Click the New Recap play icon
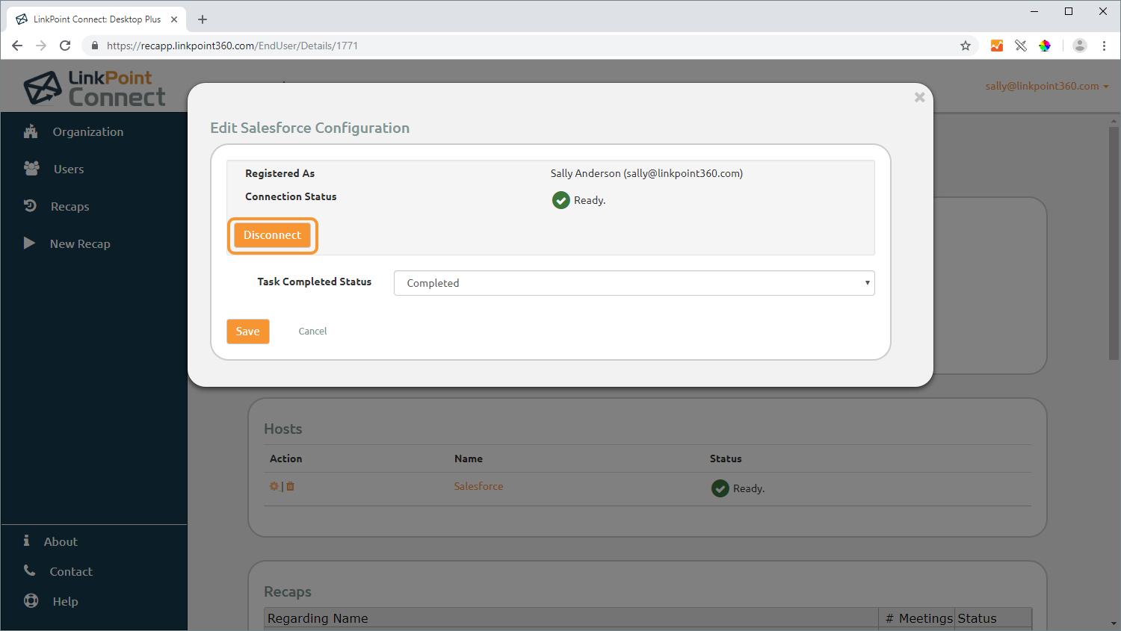The height and width of the screenshot is (631, 1121). click(x=29, y=243)
